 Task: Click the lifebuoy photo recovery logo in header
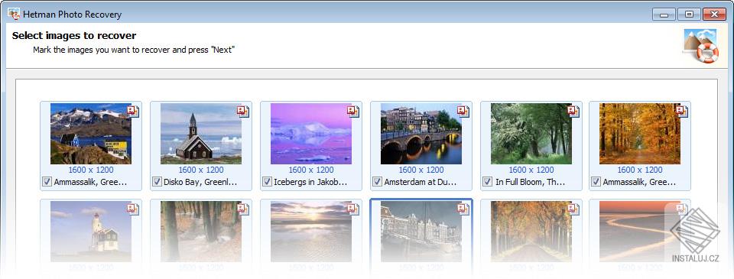point(701,46)
